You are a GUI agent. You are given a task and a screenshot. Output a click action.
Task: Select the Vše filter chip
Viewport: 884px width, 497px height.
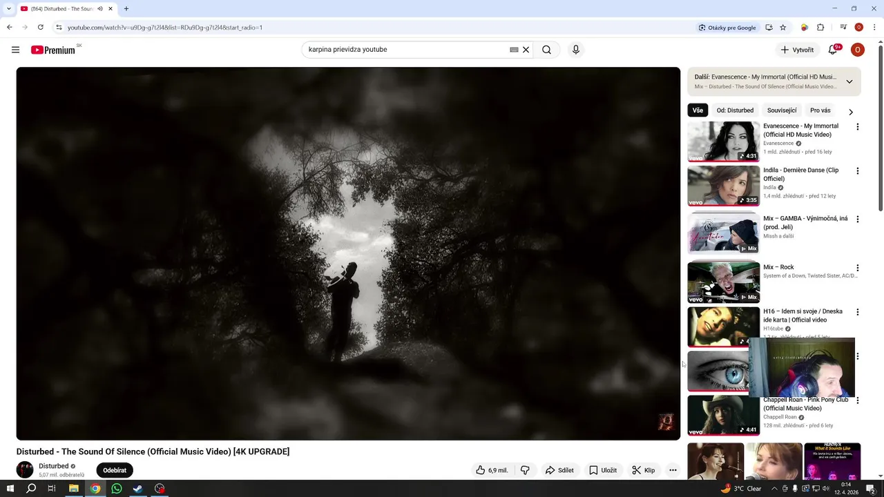[698, 110]
